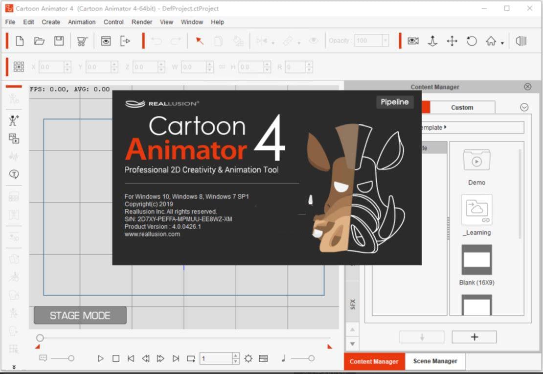Open a project with the folder icon
The width and height of the screenshot is (543, 374).
[39, 41]
